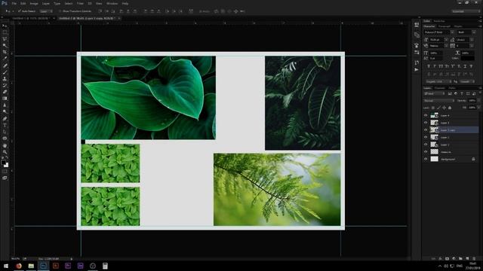Open the character language dropdown
Image resolution: width=483 pixels, height=271 pixels.
pyautogui.click(x=438, y=81)
